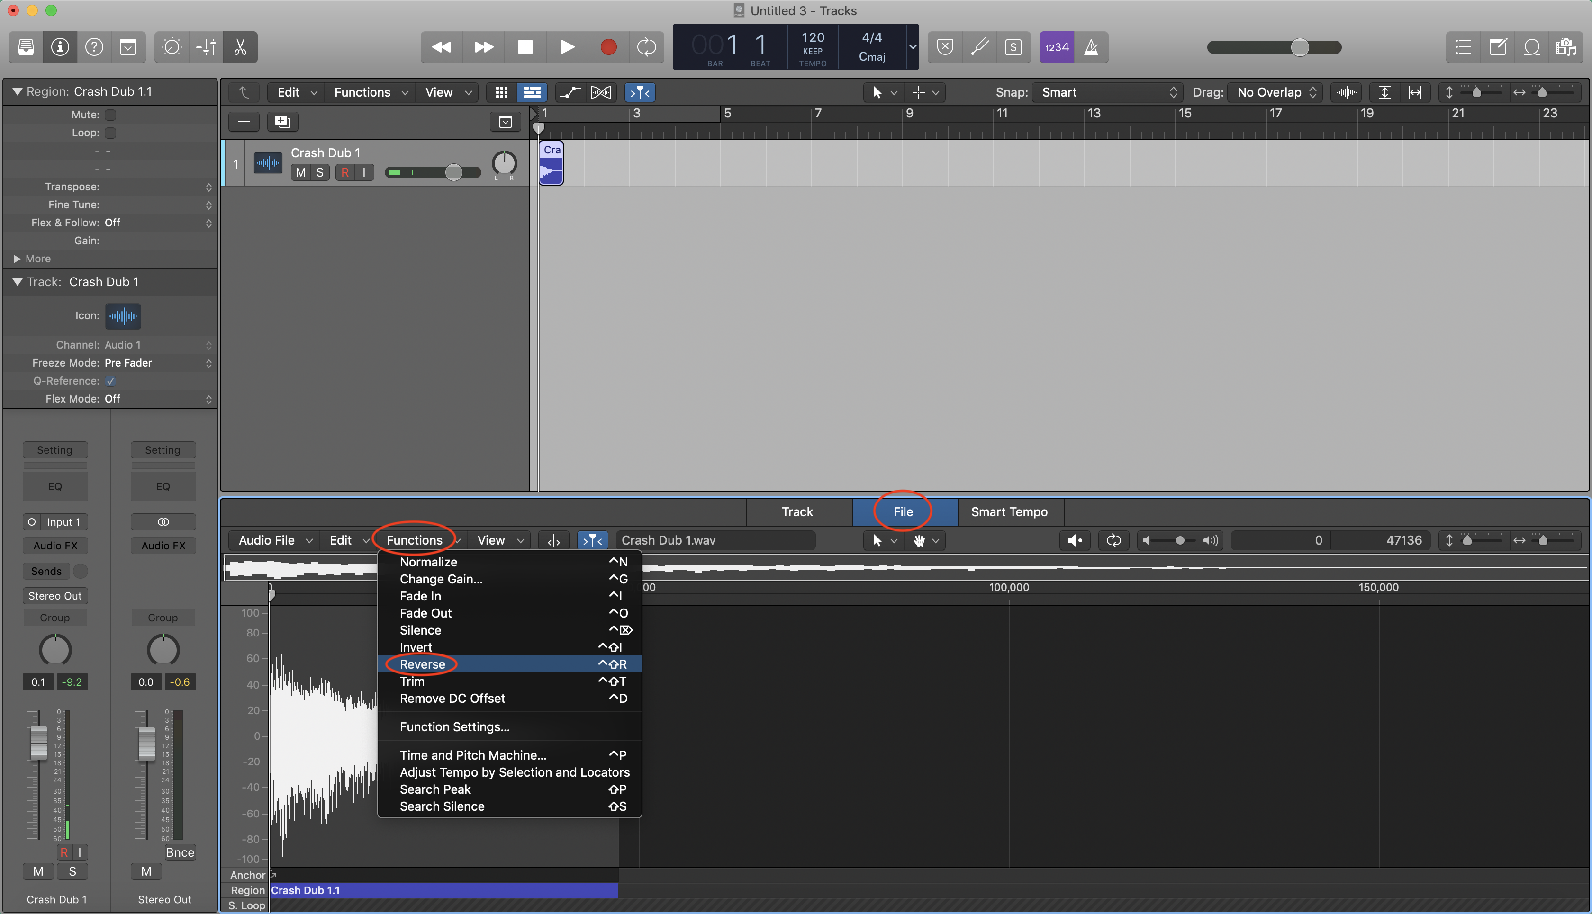The height and width of the screenshot is (914, 1592).
Task: Open the Library button in toolbar
Action: [x=26, y=47]
